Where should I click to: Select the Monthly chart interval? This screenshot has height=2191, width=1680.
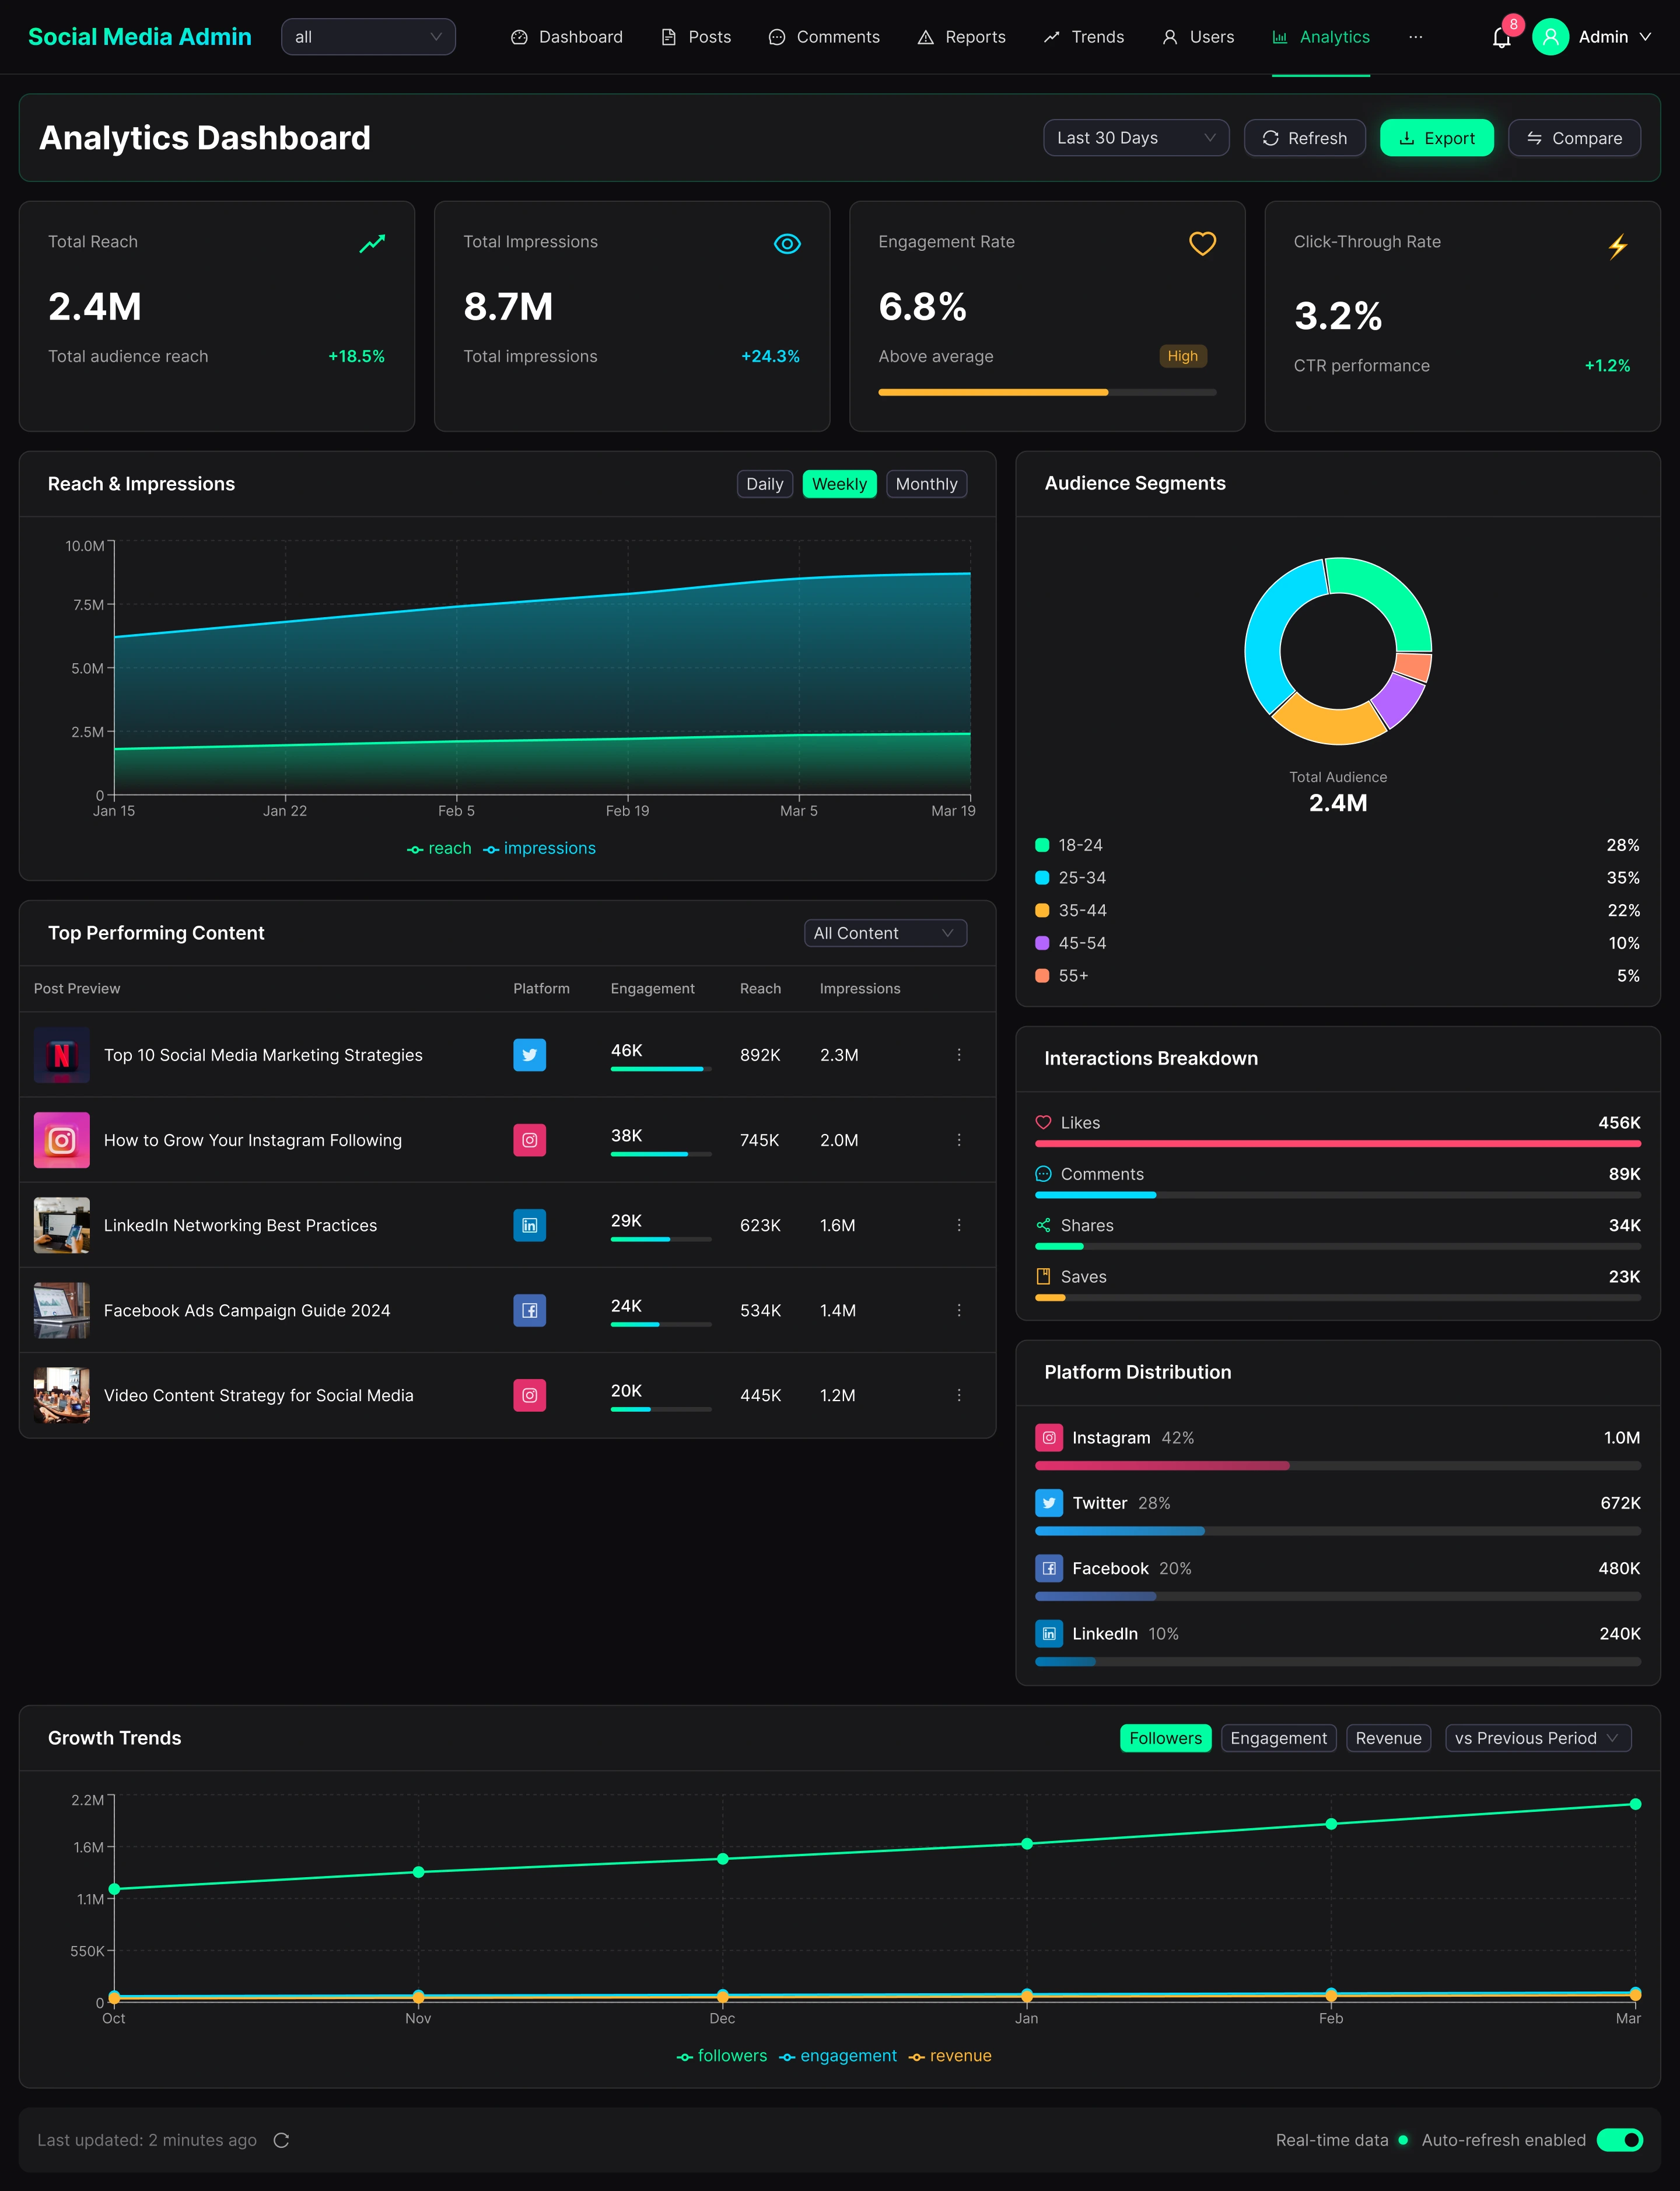click(x=926, y=484)
